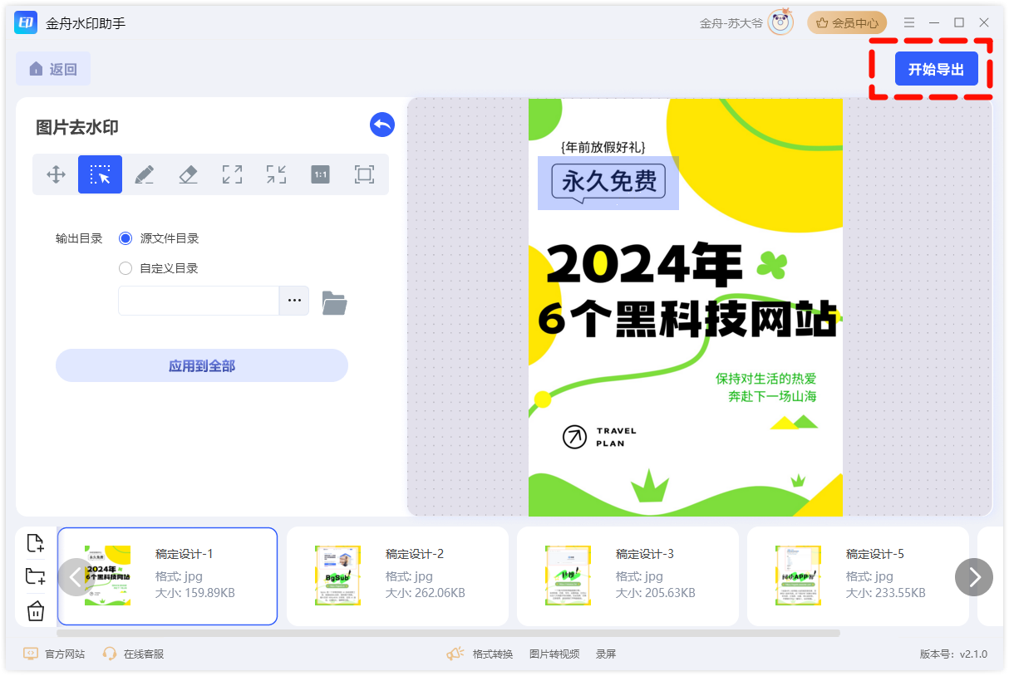Click 大小: 205.63KB text
The width and height of the screenshot is (1009, 676).
pos(655,593)
